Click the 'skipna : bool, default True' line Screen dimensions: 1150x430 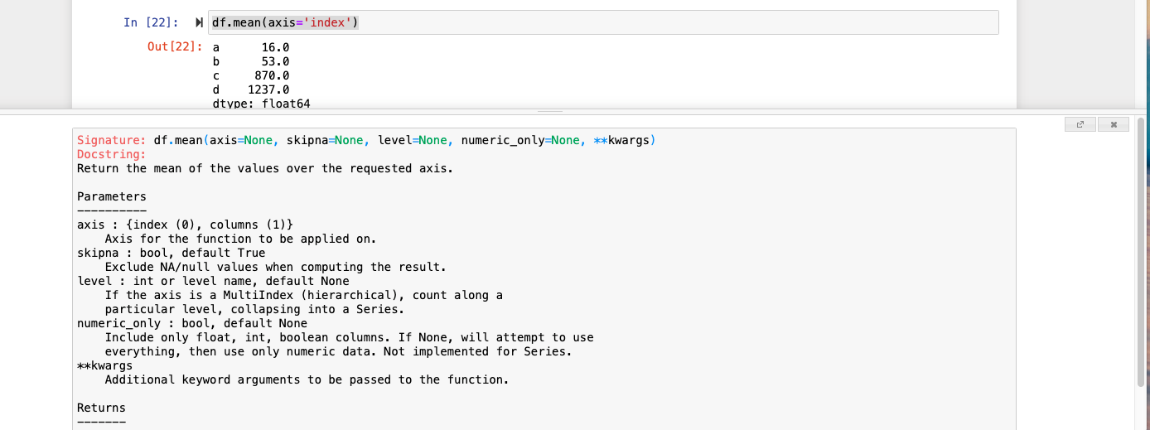171,253
